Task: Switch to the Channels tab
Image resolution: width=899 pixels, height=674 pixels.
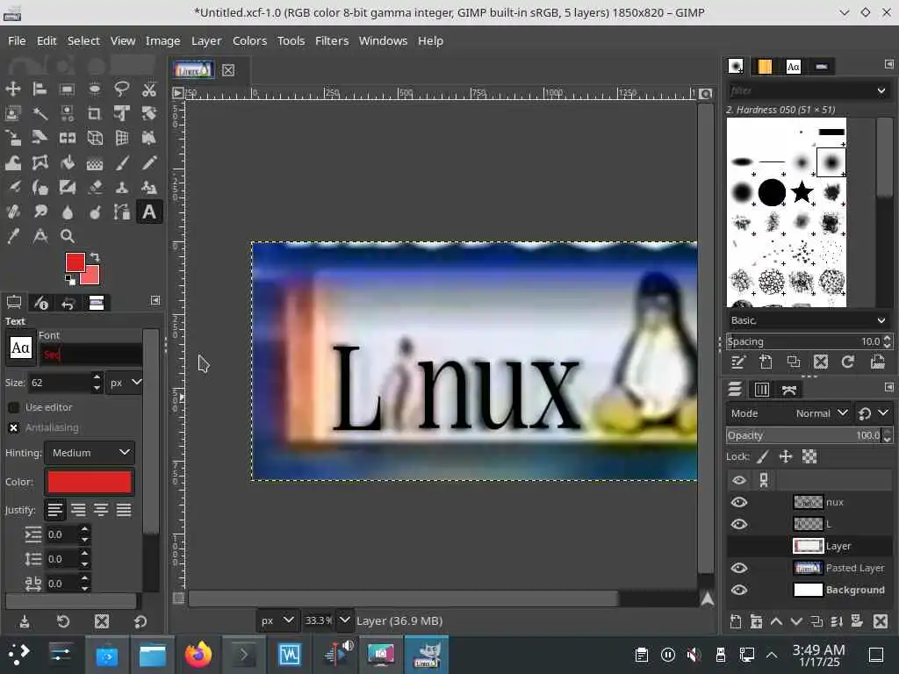Action: click(x=762, y=390)
